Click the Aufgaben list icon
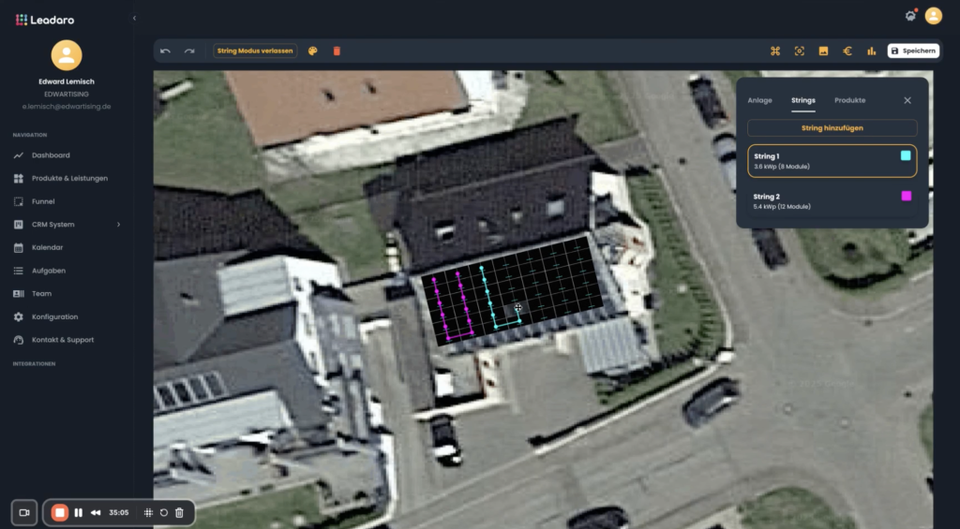The image size is (960, 529). 19,271
